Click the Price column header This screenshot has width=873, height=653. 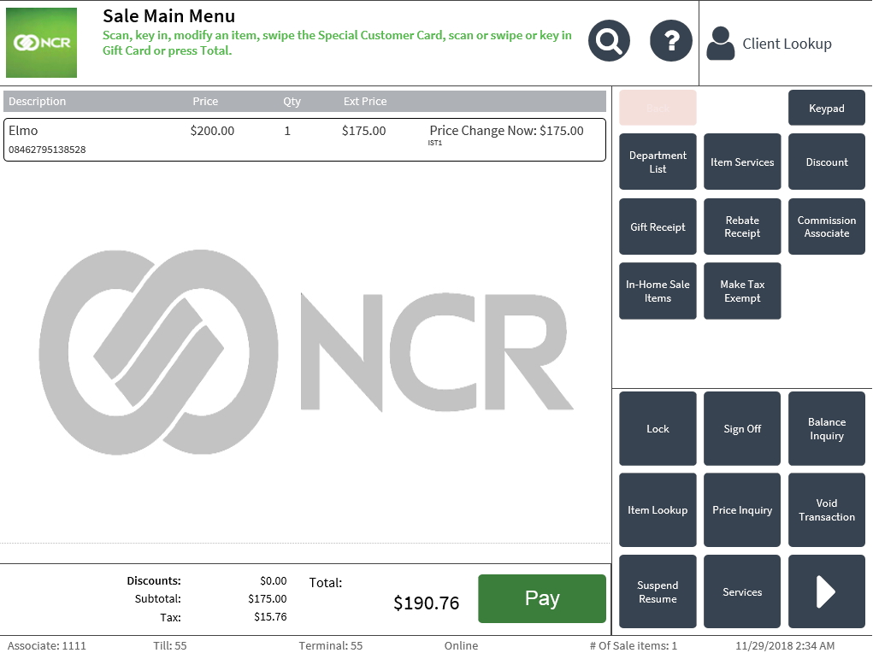[x=205, y=102]
